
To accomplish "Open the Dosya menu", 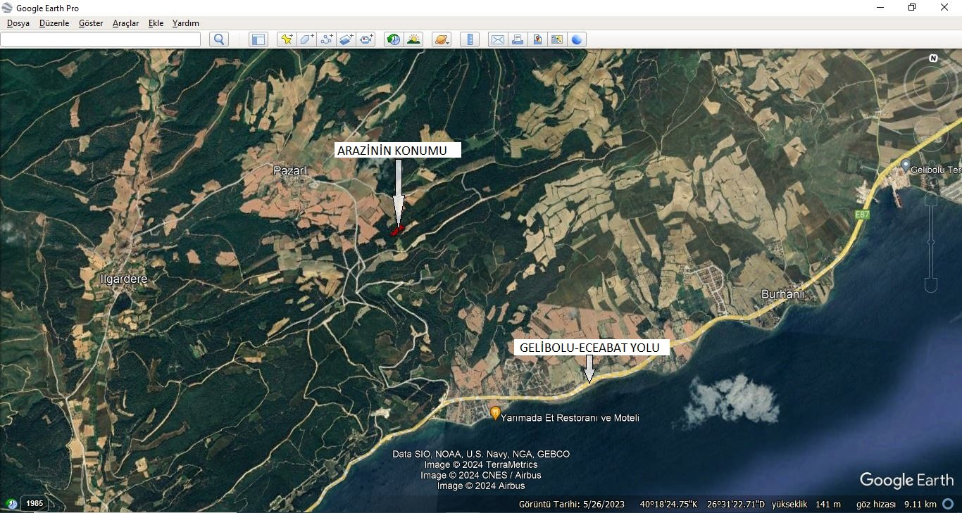I will [x=18, y=23].
